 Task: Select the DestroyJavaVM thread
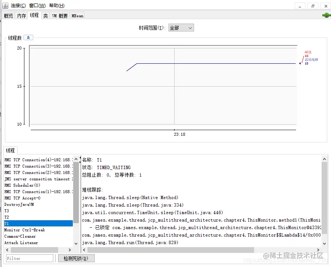pyautogui.click(x=38, y=204)
